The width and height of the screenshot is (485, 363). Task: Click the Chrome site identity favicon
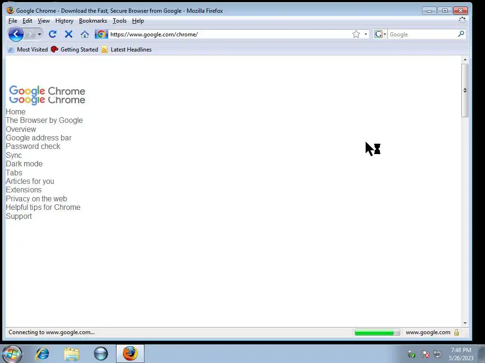(101, 34)
